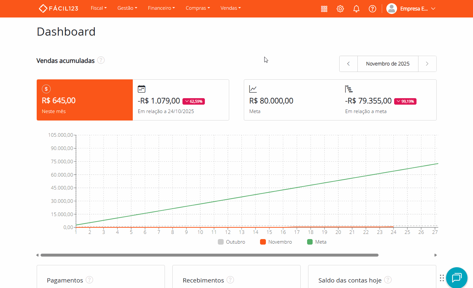Viewport: 473px width, 288px height.
Task: Open the Fiscal dropdown menu
Action: [99, 8]
